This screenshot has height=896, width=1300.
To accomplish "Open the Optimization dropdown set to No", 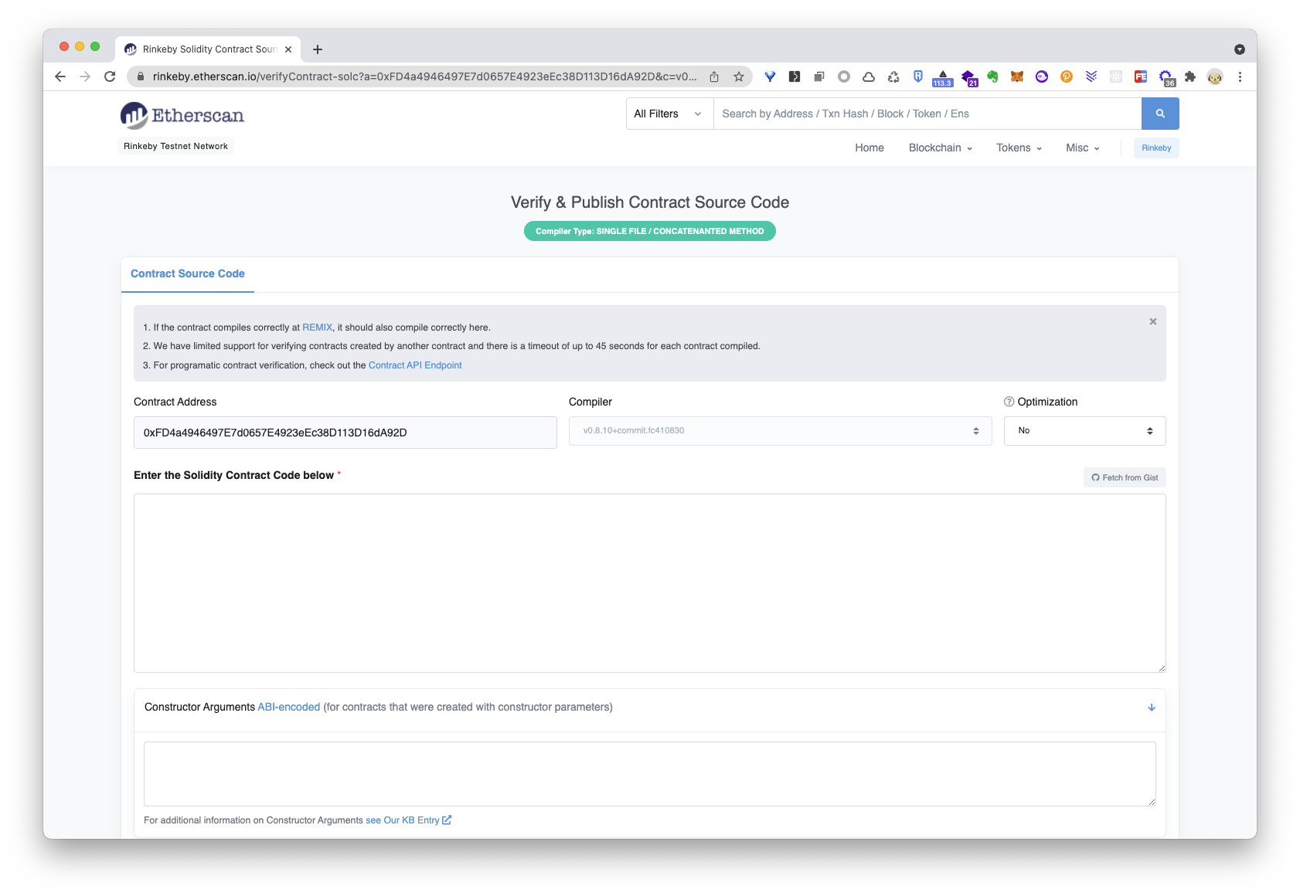I will 1084,431.
